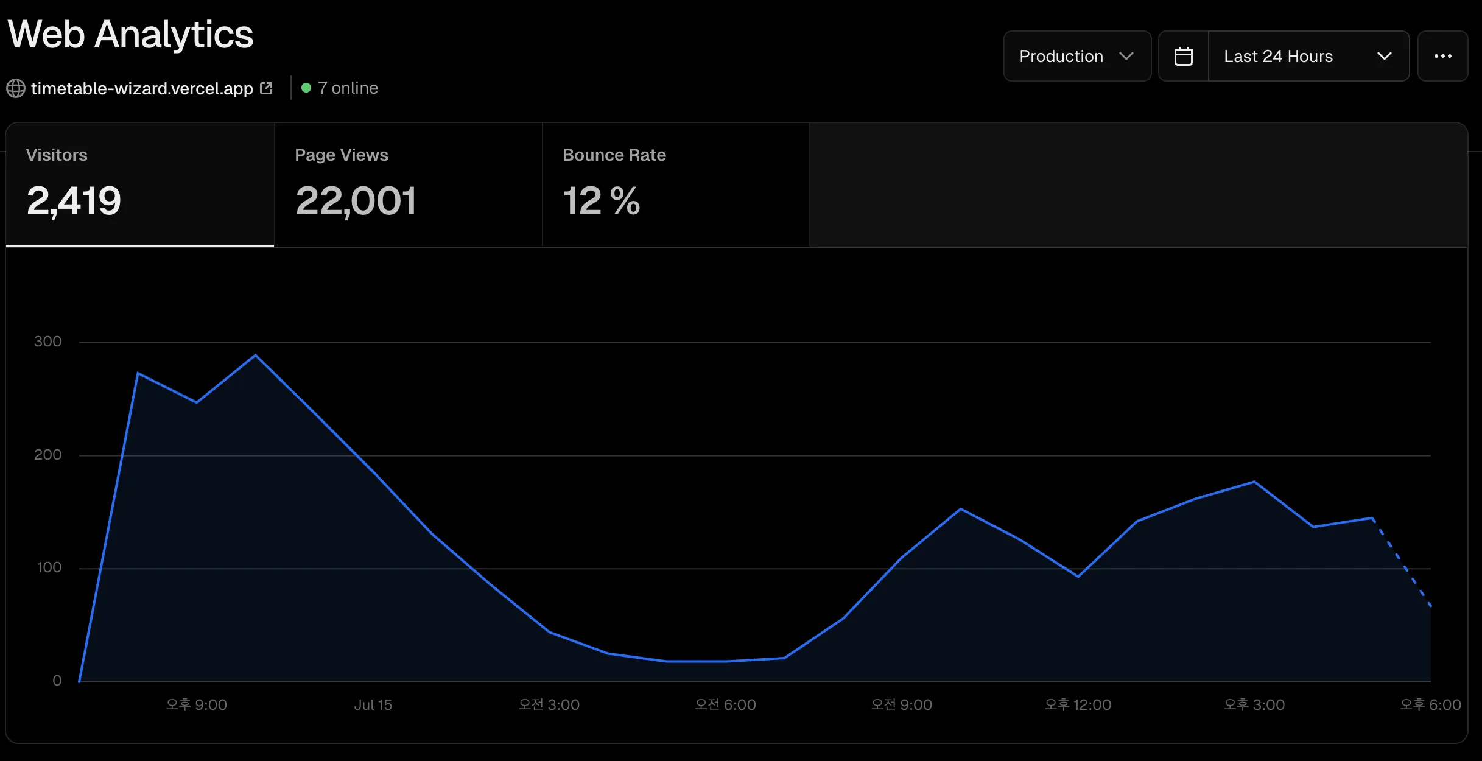Open timetable-wizard.vercel.app link
The image size is (1482, 761).
(142, 88)
